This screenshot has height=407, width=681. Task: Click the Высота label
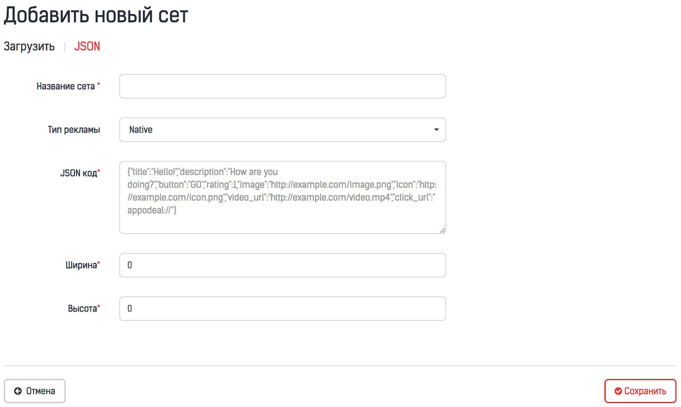point(82,309)
